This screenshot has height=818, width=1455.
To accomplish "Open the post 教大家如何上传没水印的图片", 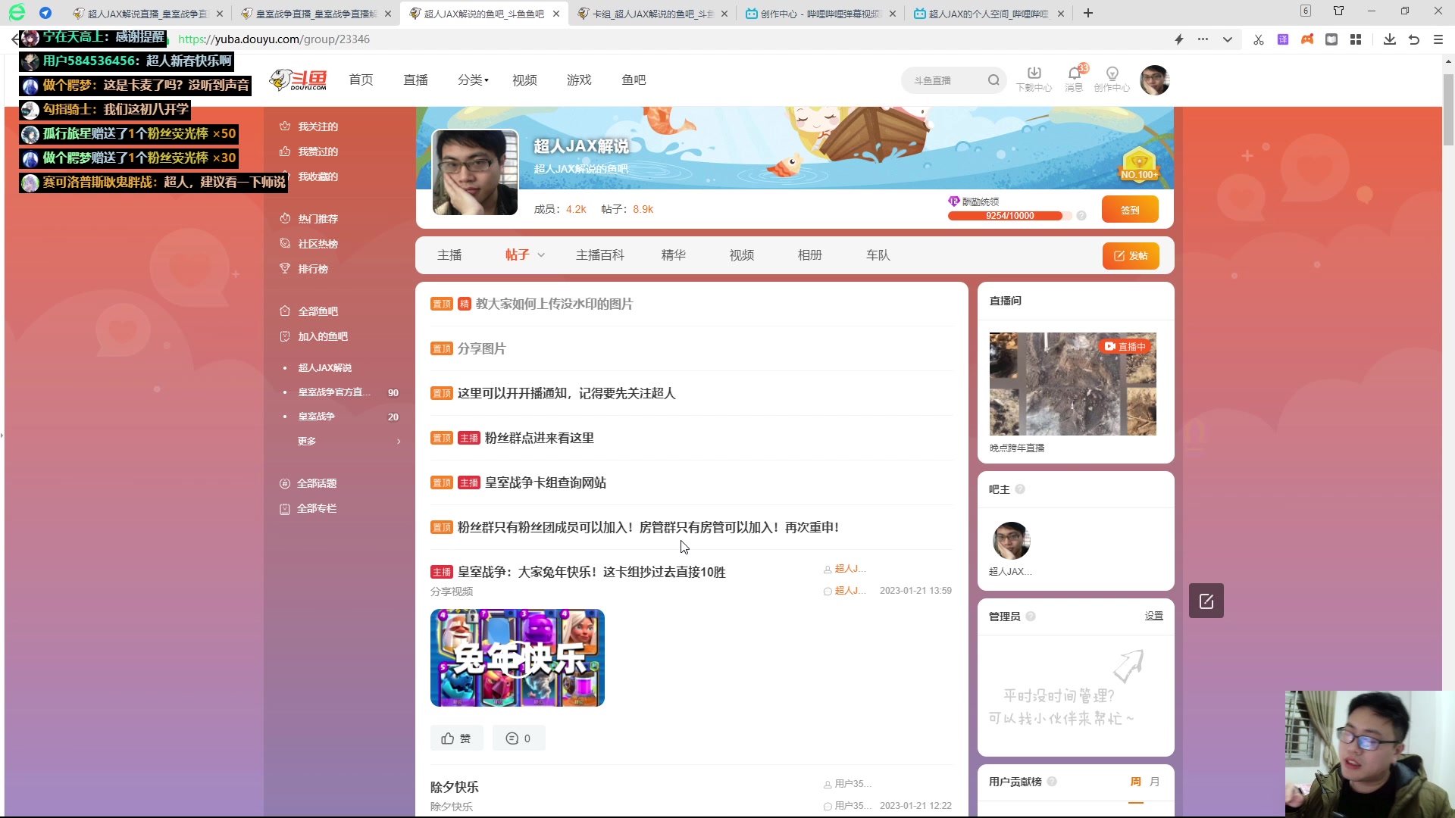I will click(554, 304).
